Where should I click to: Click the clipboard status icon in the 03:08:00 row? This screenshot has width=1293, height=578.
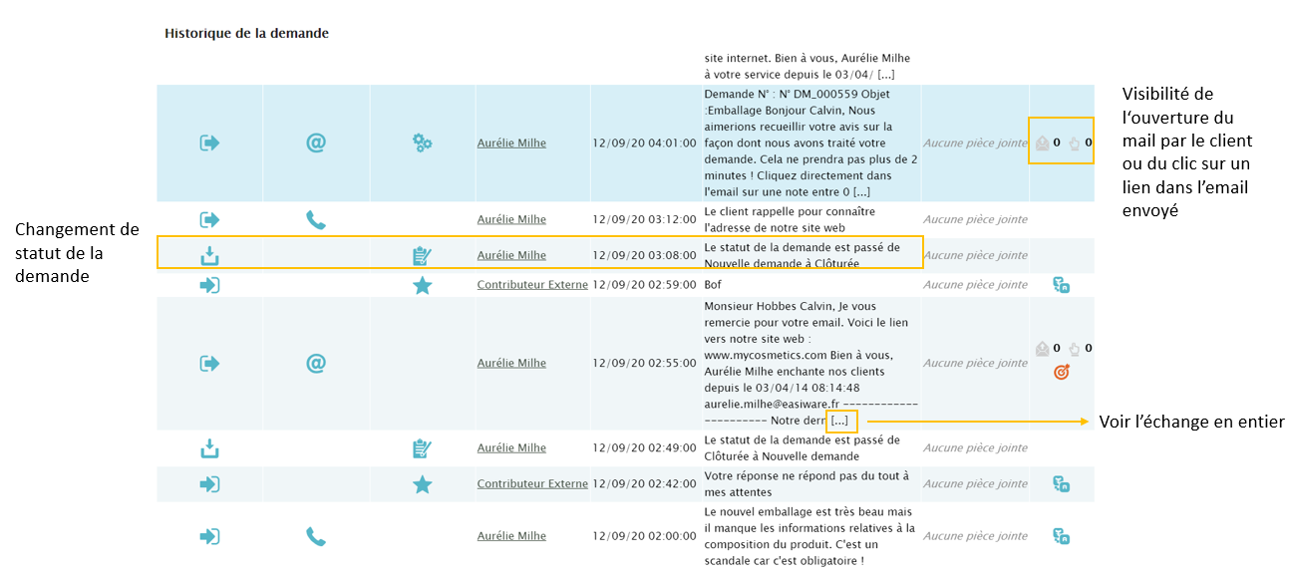point(423,256)
